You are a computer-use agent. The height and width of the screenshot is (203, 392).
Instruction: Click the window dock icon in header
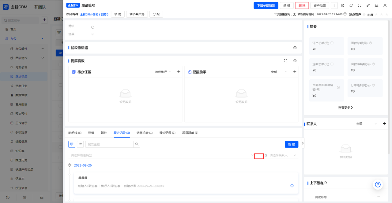[376, 5]
